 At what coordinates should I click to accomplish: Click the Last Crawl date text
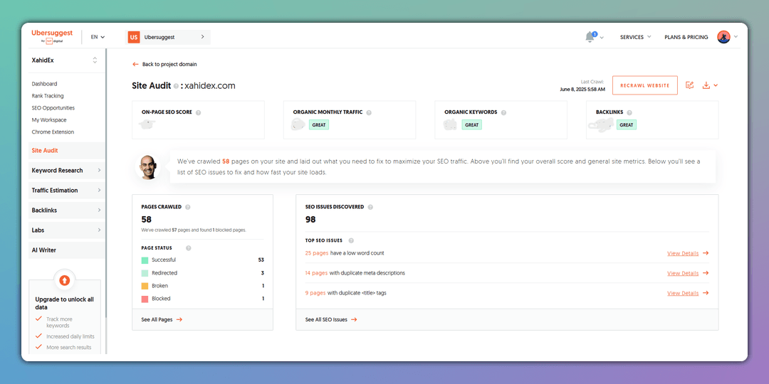[x=582, y=90]
